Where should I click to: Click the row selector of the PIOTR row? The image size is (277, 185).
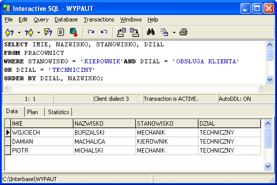point(8,151)
